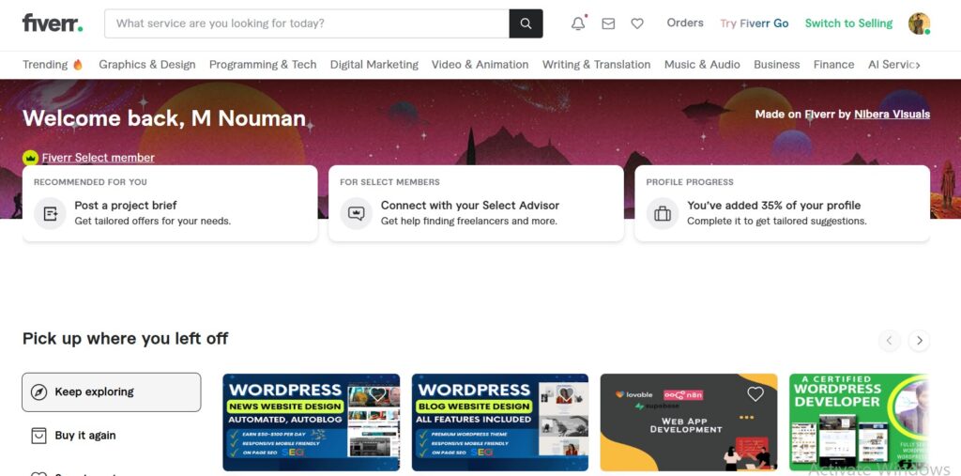Click Switch to Selling
The image size is (961, 476).
[x=848, y=23]
